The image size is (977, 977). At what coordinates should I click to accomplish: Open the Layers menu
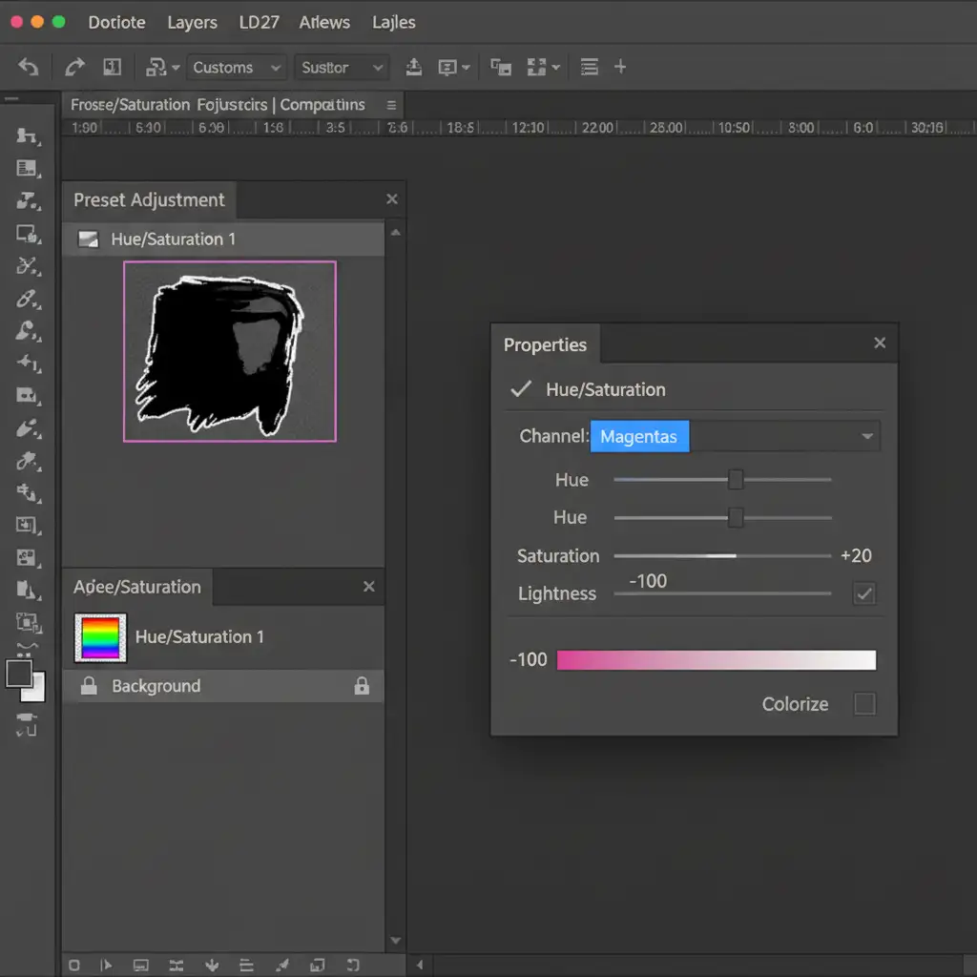(x=192, y=22)
